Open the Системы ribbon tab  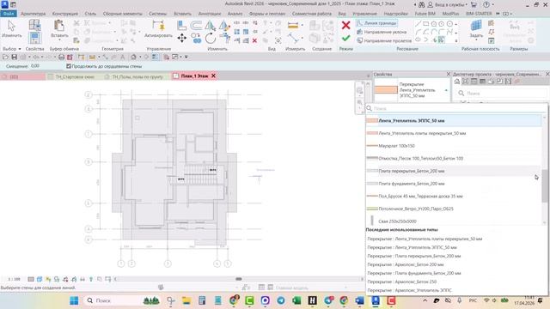[157, 14]
